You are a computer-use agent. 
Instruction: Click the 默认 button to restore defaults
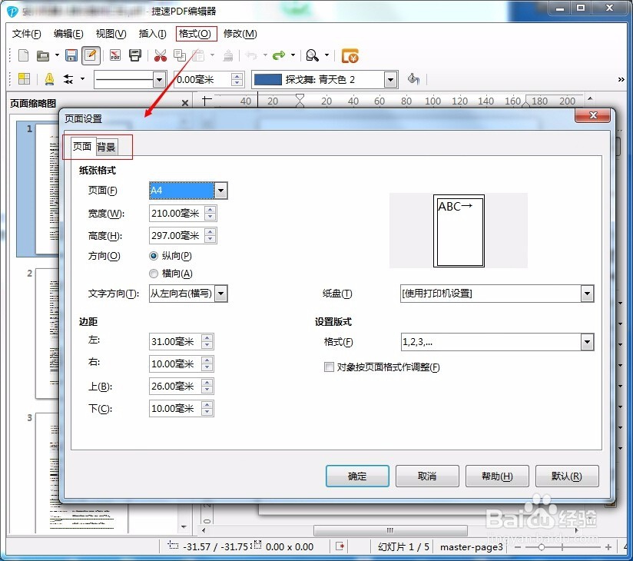[x=567, y=476]
